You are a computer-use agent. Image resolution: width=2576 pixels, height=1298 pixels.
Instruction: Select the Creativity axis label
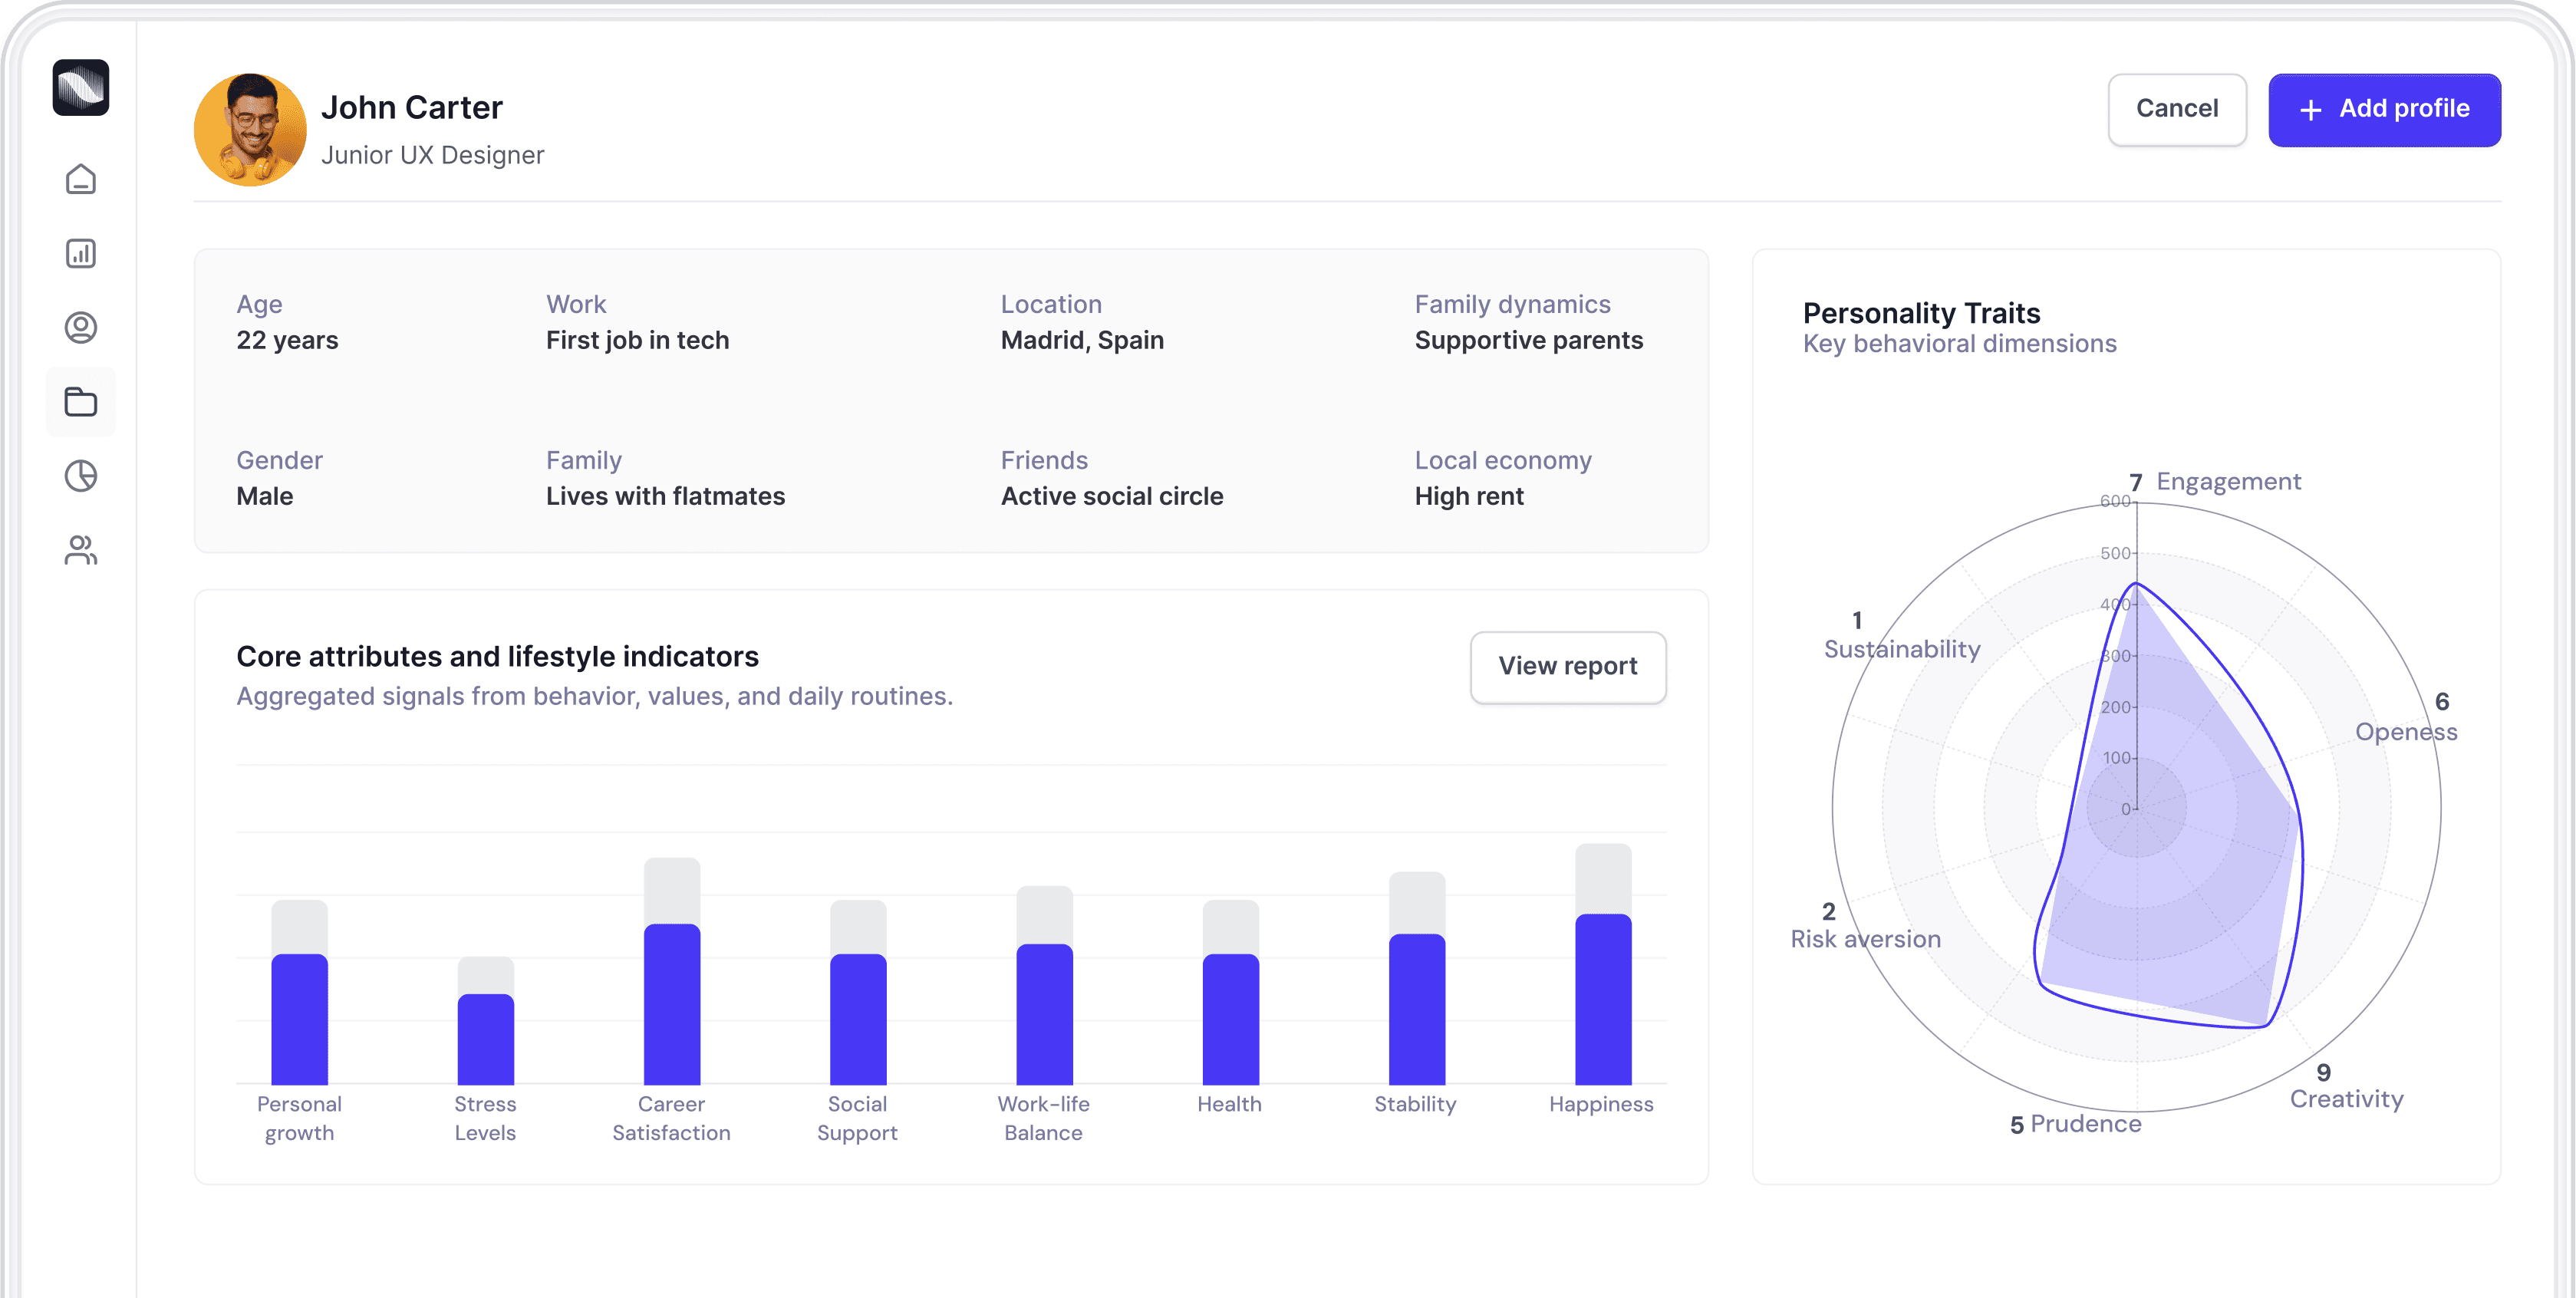click(2346, 1099)
